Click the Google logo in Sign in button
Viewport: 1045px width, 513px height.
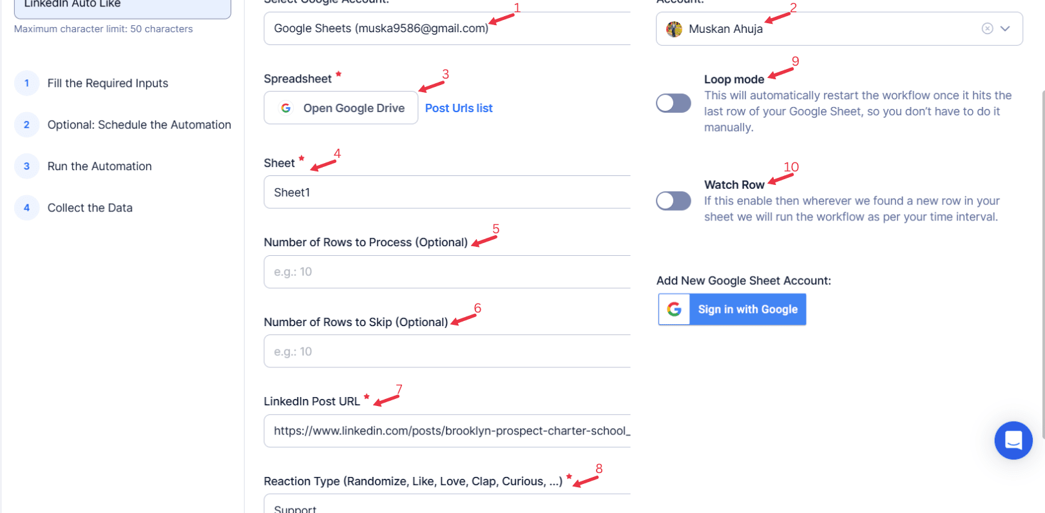[675, 309]
